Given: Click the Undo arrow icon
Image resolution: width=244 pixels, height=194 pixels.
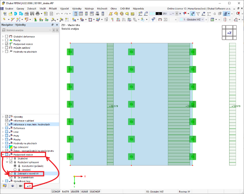Looking at the screenshot, I should [58, 14].
